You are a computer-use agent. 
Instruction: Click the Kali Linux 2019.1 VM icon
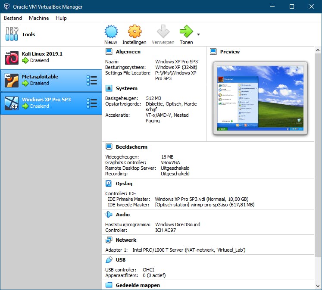[x=11, y=57]
